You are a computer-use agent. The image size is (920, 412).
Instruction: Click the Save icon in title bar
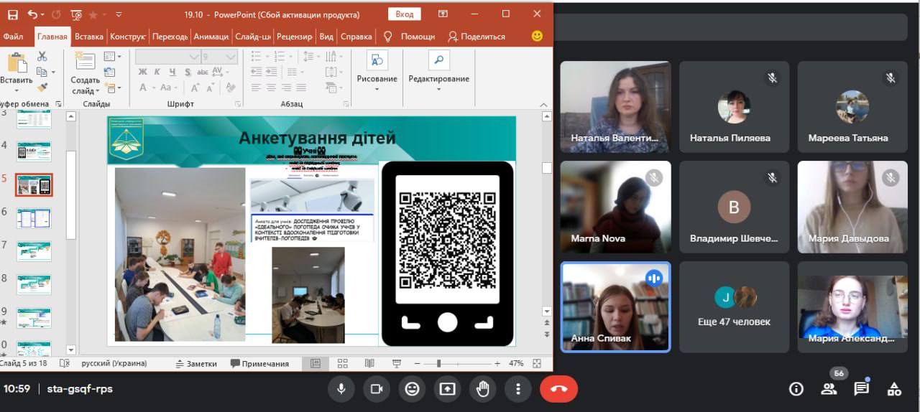[11, 14]
